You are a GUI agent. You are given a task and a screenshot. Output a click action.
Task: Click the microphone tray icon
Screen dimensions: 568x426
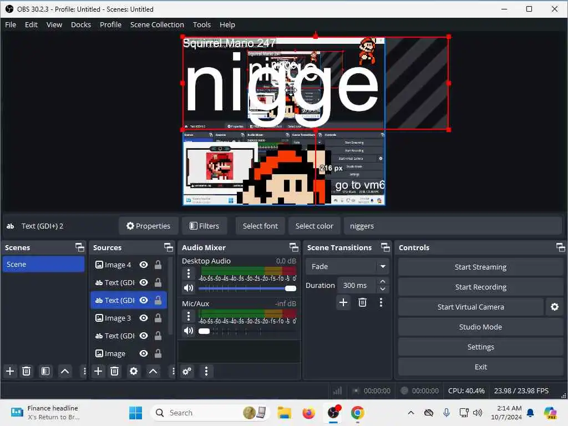point(447,413)
